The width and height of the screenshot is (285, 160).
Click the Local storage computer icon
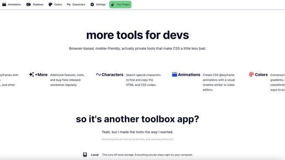click(85, 155)
